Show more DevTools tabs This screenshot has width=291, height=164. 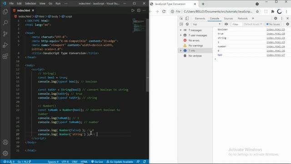point(253,18)
